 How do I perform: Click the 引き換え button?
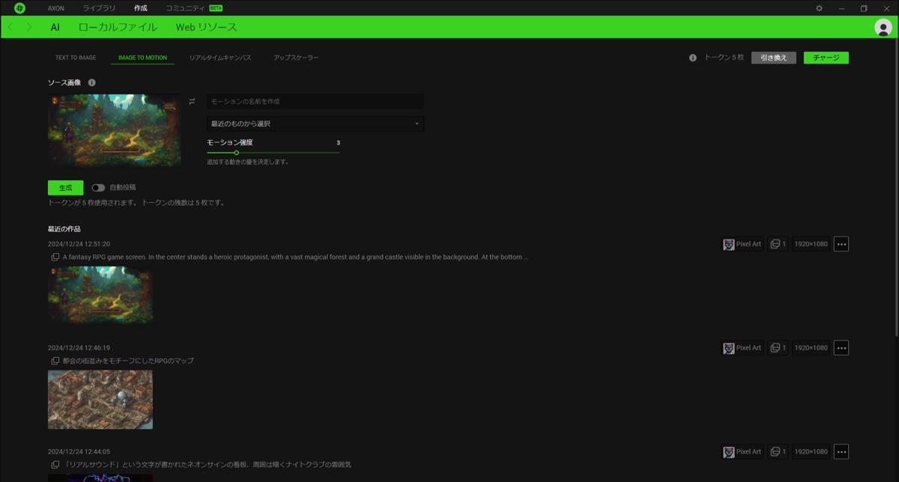(x=773, y=58)
